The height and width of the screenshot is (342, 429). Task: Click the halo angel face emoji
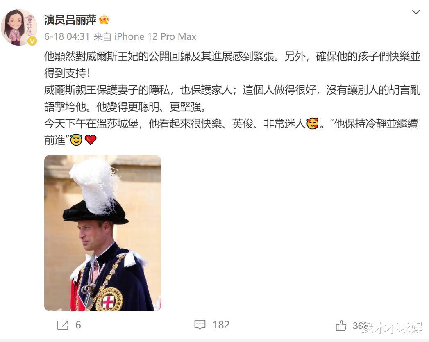76,140
